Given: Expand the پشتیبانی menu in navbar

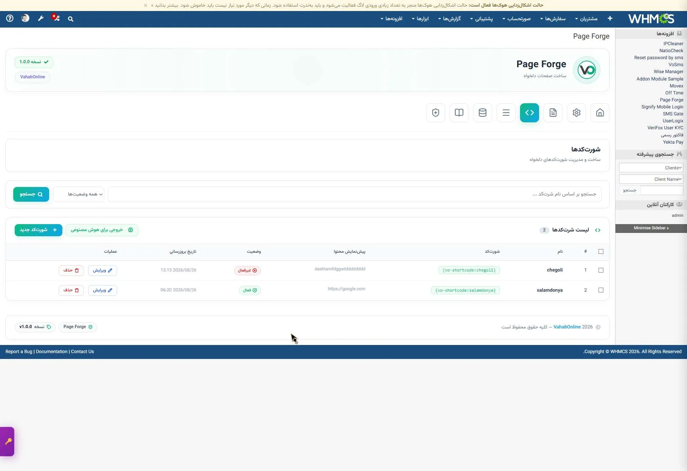Looking at the screenshot, I should 481,19.
